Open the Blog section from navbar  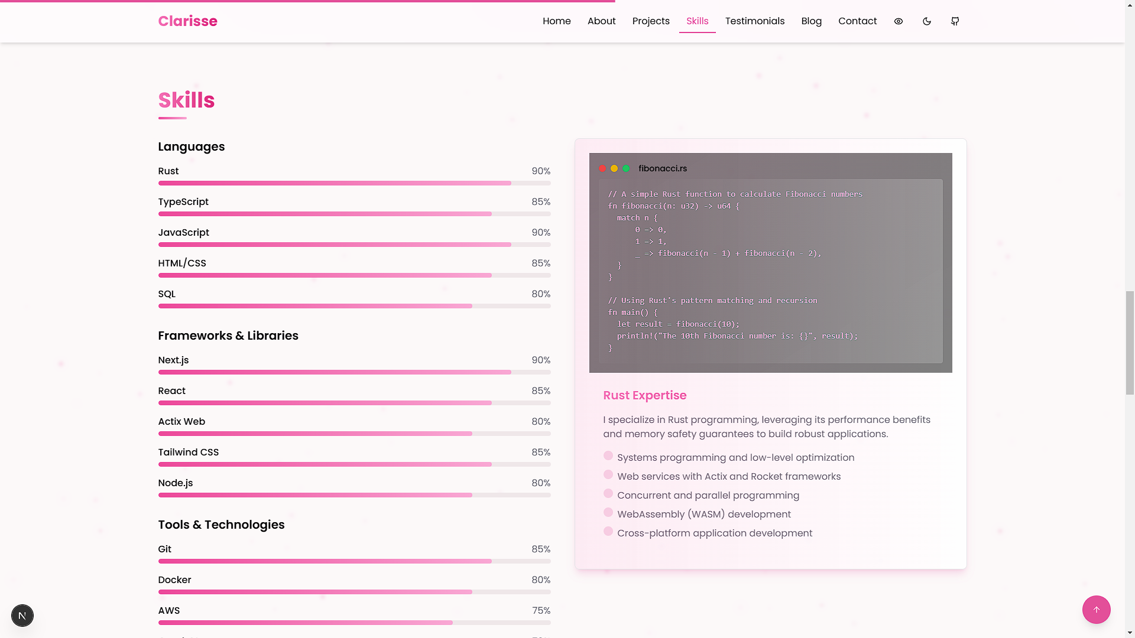[x=811, y=21]
